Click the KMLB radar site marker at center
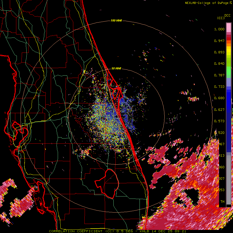The height and width of the screenshot is (233, 233). click(x=117, y=117)
